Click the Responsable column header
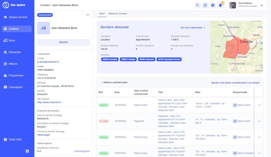Image resolution: width=271 pixels, height=157 pixels. [x=240, y=92]
